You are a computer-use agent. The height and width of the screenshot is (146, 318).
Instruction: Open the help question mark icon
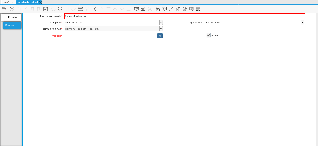12,9
